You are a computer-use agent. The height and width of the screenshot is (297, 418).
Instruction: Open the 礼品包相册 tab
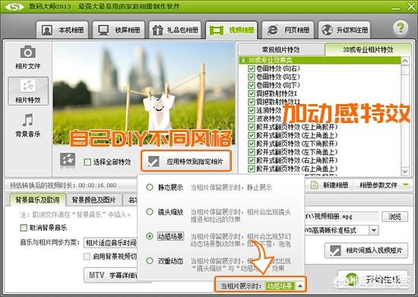(x=175, y=30)
